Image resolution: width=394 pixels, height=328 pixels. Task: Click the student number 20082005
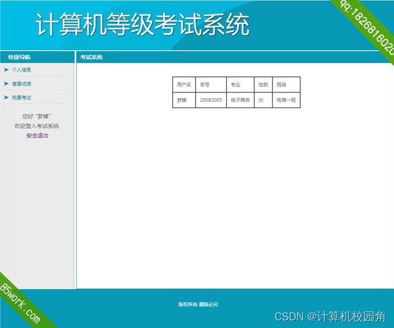[x=211, y=100]
